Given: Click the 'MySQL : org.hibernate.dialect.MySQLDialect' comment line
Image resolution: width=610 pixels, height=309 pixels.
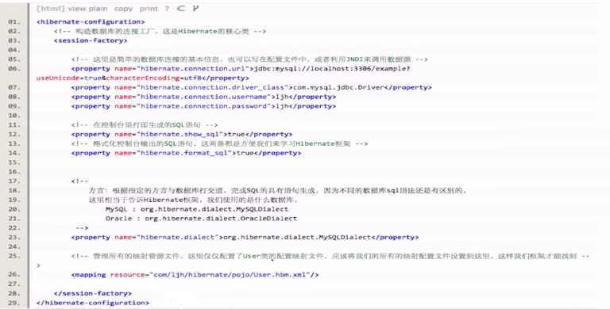Looking at the screenshot, I should (x=197, y=209).
